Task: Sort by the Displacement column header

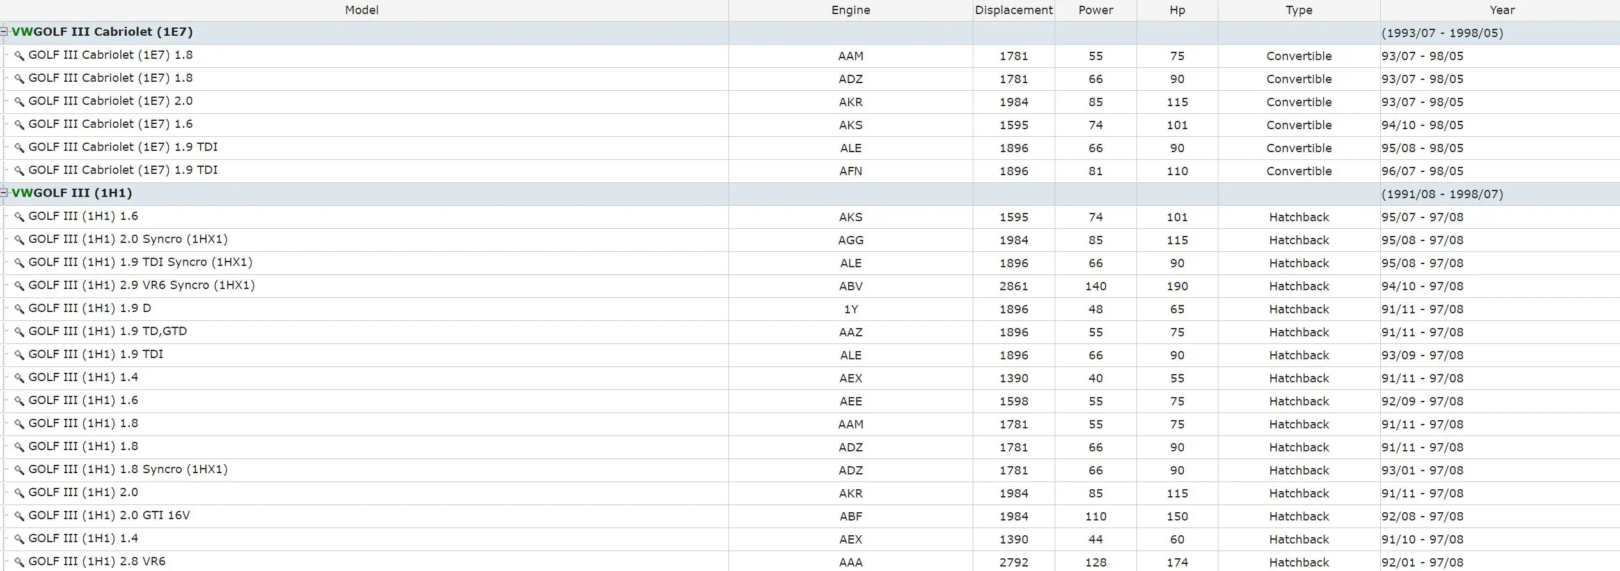Action: (1014, 10)
